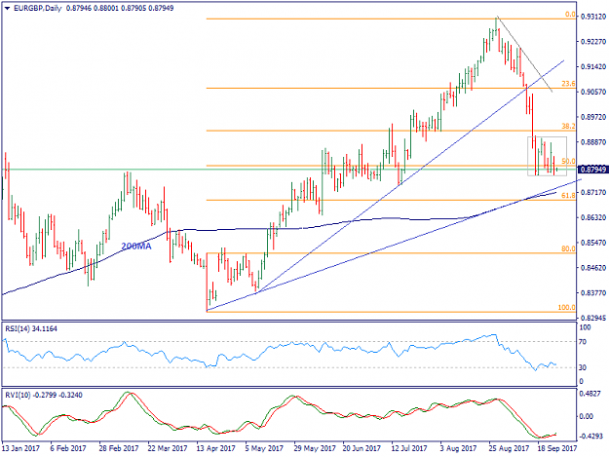The width and height of the screenshot is (609, 457).
Task: Click the 5 May 2017 date label
Action: [x=265, y=448]
